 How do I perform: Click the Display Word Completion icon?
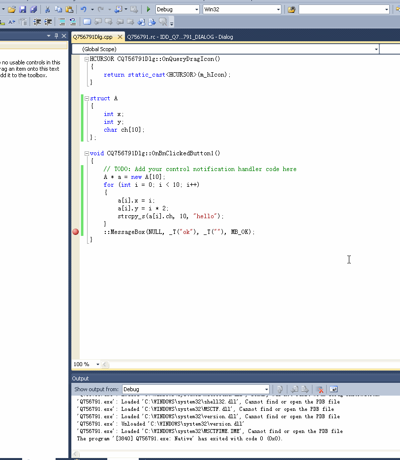point(12,22)
